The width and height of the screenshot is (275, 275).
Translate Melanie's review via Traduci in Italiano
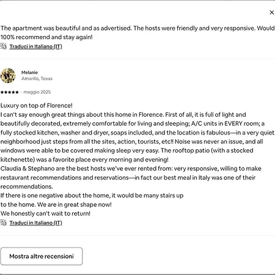click(36, 222)
